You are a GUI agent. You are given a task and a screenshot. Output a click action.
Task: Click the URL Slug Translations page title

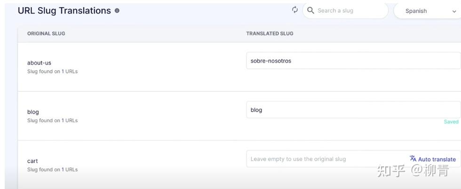[64, 10]
